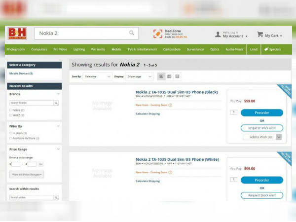The height and width of the screenshot is (222, 296).
Task: Open the Lighting menu
Action: (79, 49)
